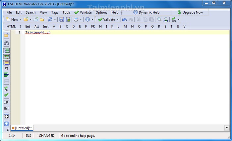Click the New document icon
Screen dimensions: 232x141
[8, 19]
